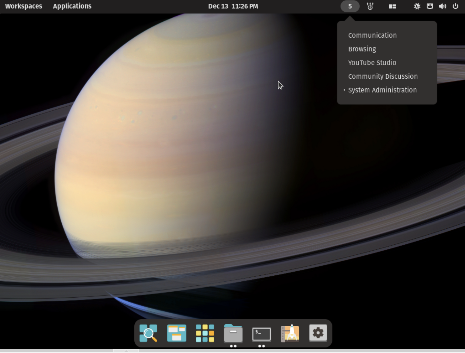Select the search tool in the dock
Image resolution: width=465 pixels, height=353 pixels.
point(148,334)
